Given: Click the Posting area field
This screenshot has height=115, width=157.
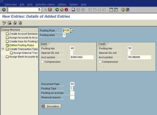Looking at the screenshot, I should point(64,35).
